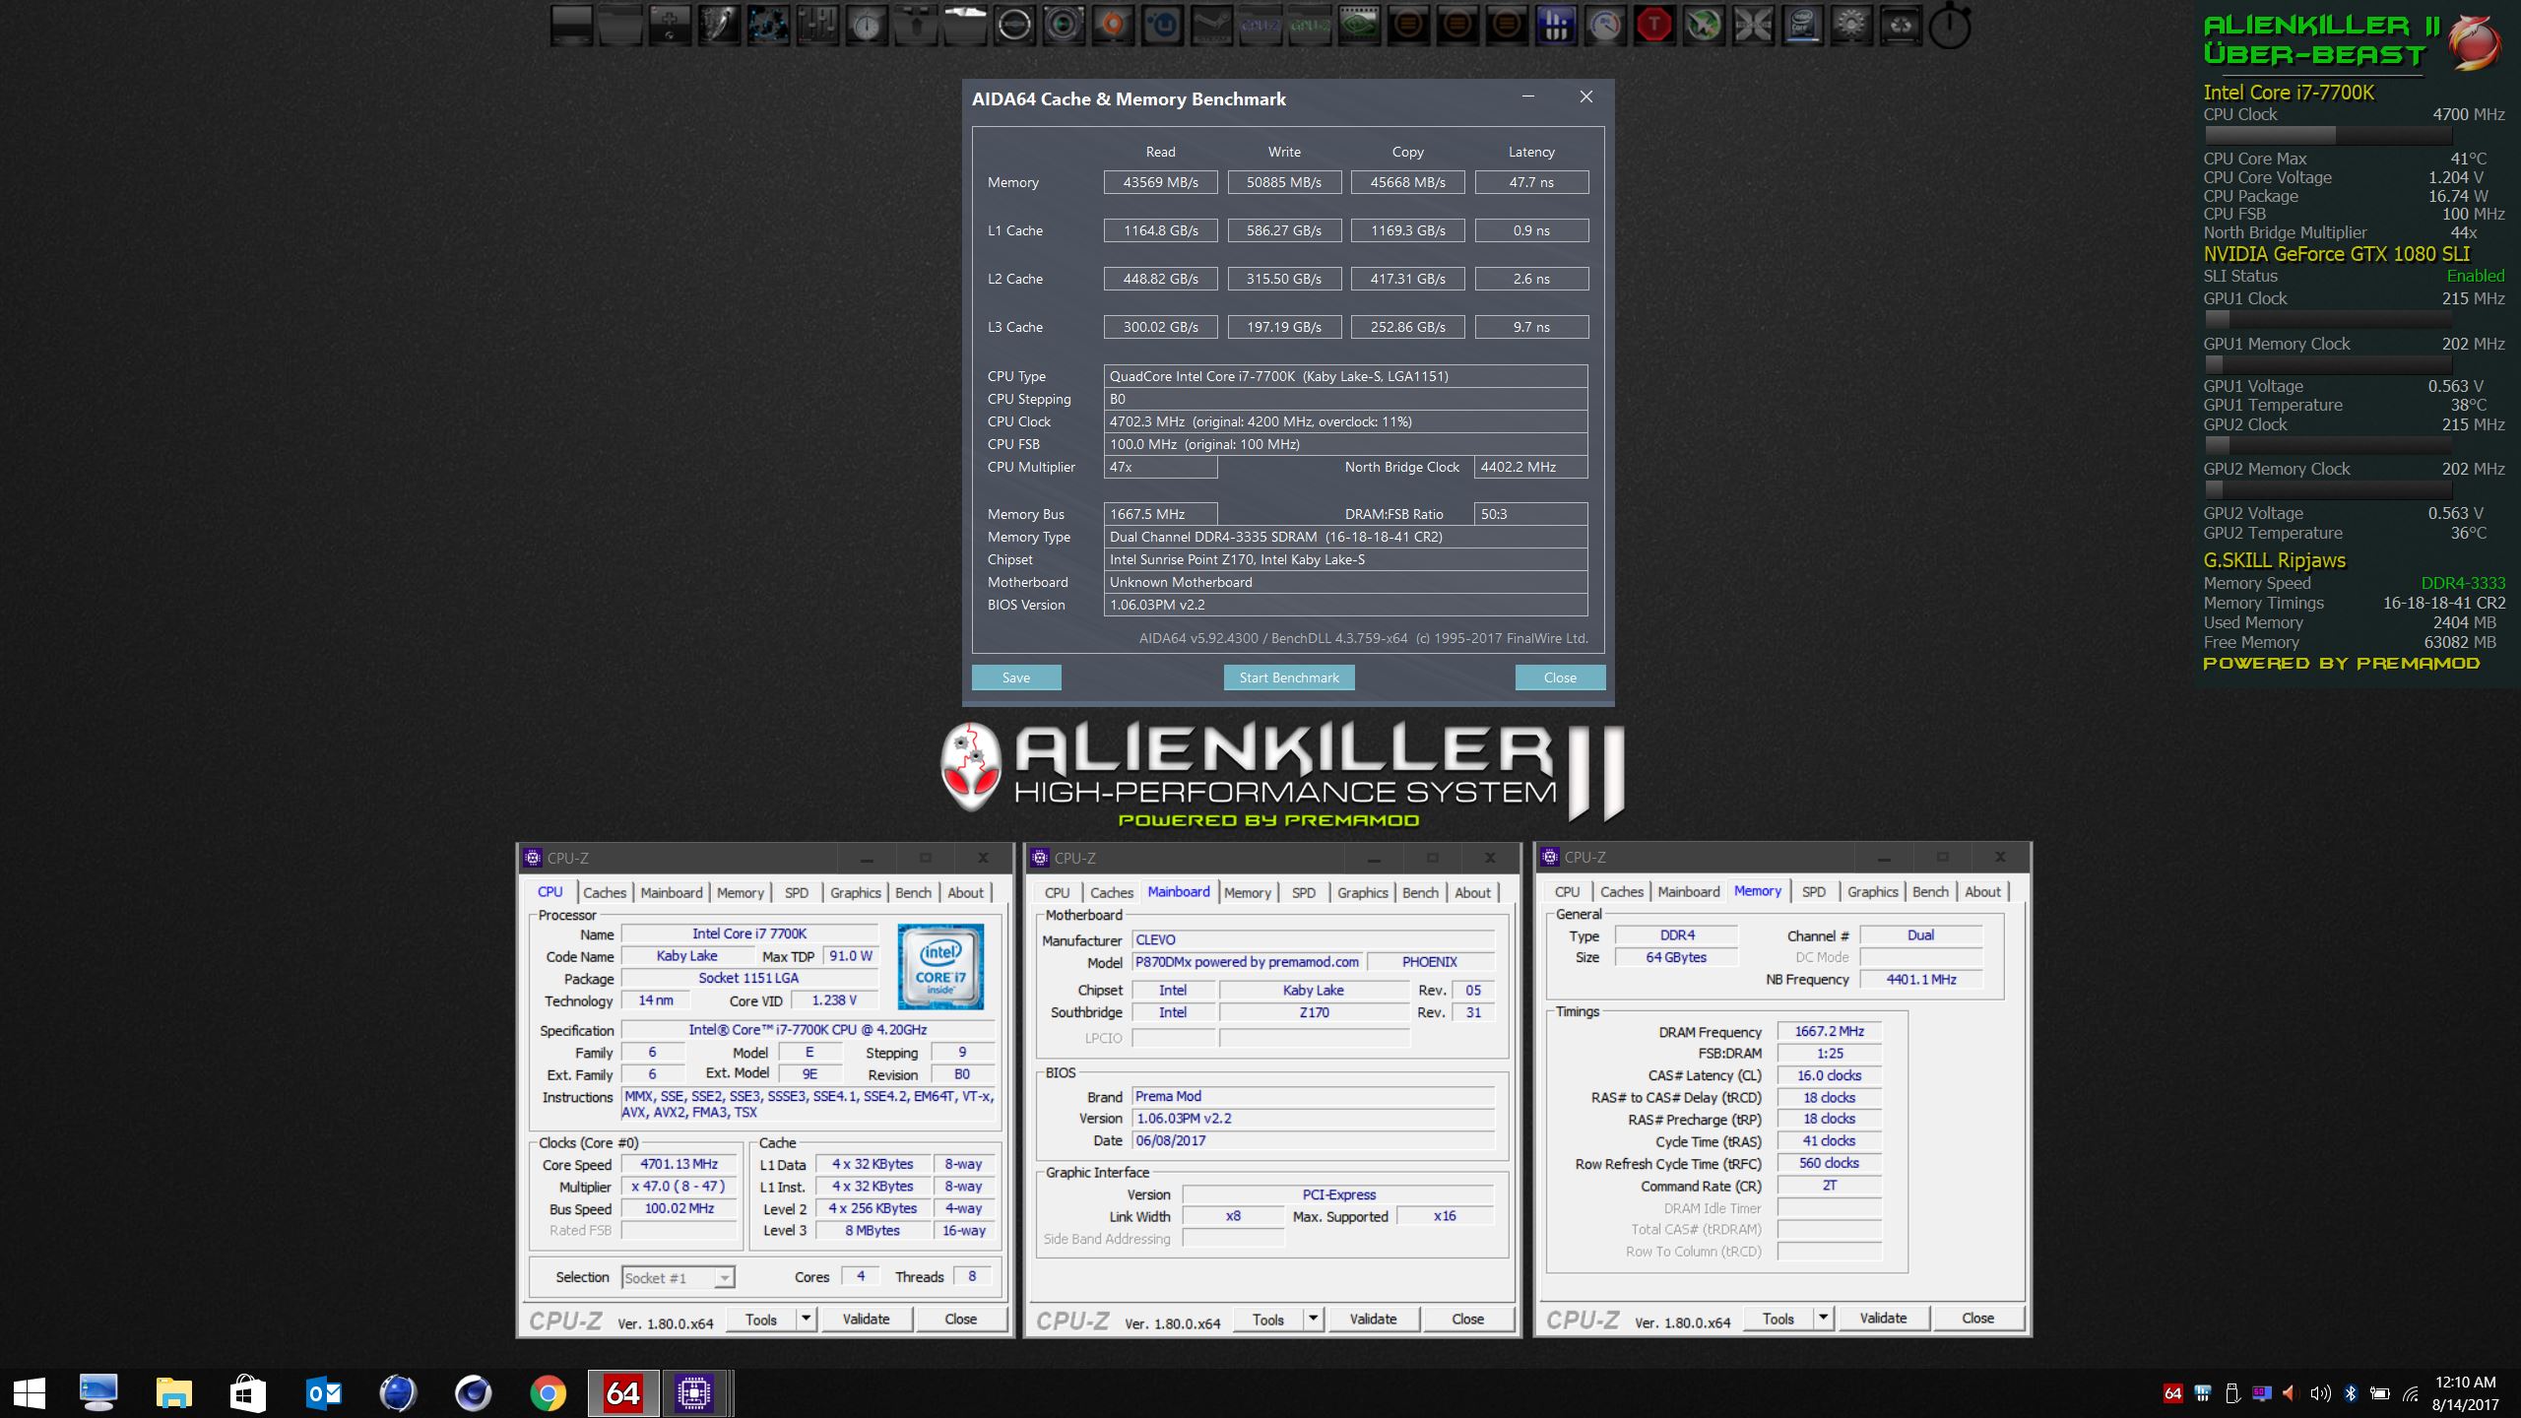This screenshot has height=1418, width=2521.
Task: Click AIDA64 taskbar icon
Action: (x=623, y=1393)
